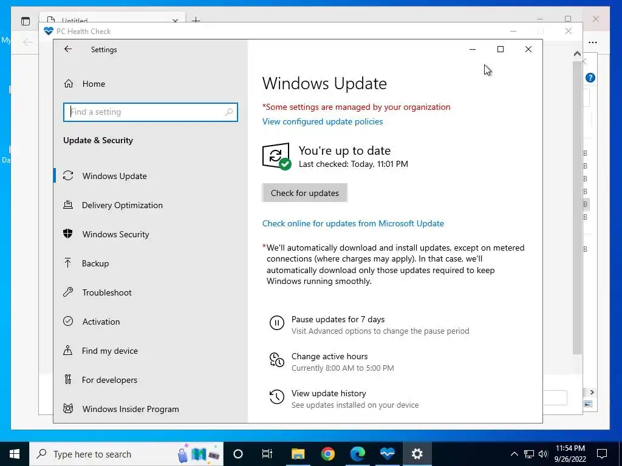Click the scroll-right arrow in background window

point(592,392)
